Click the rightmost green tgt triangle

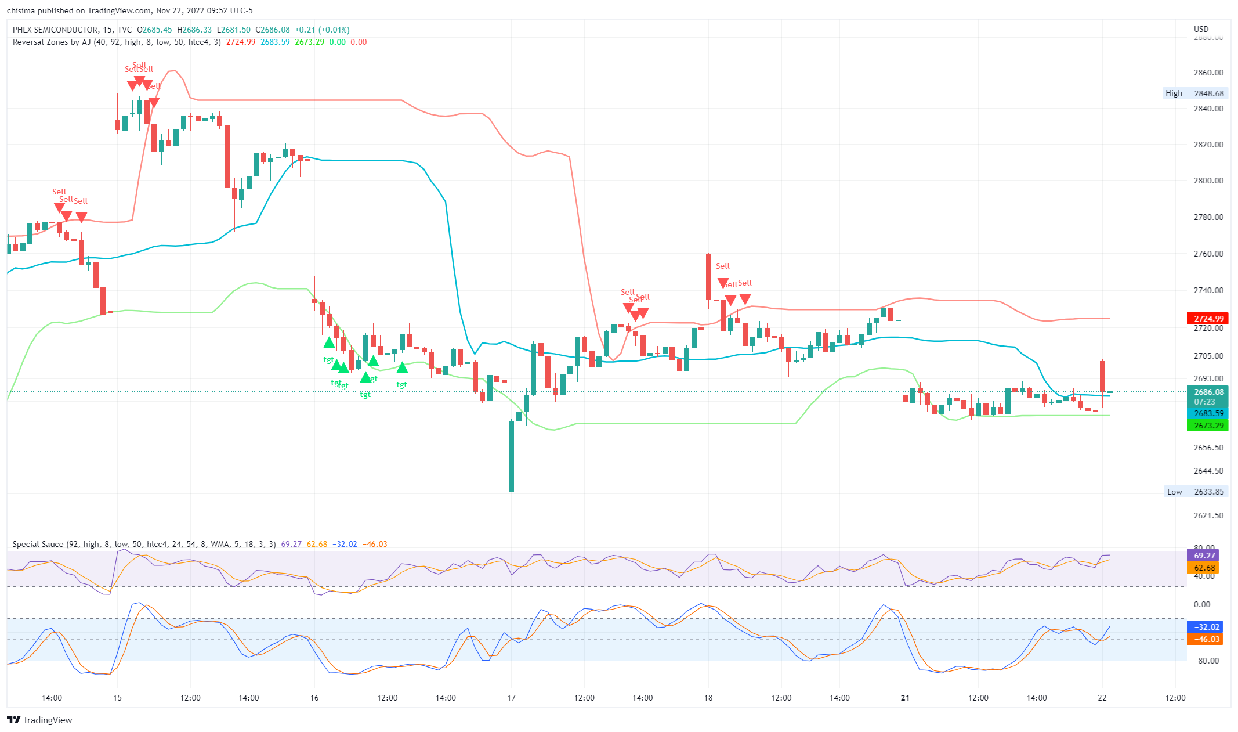click(x=402, y=367)
